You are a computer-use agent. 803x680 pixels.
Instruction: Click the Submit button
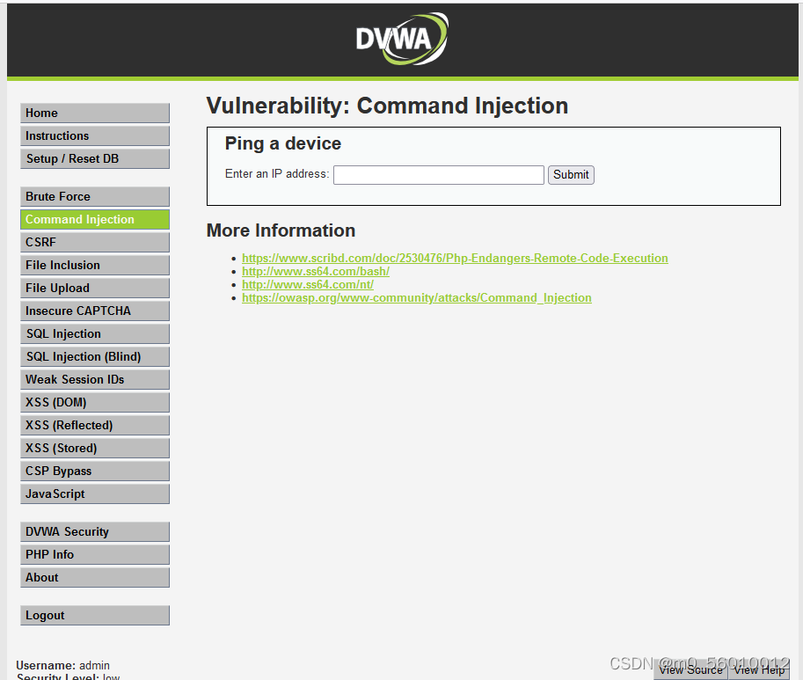571,174
